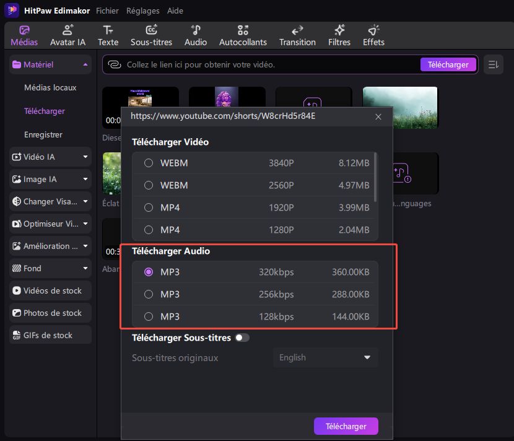Switch to the Audio section
The width and height of the screenshot is (514, 441).
[x=196, y=35]
